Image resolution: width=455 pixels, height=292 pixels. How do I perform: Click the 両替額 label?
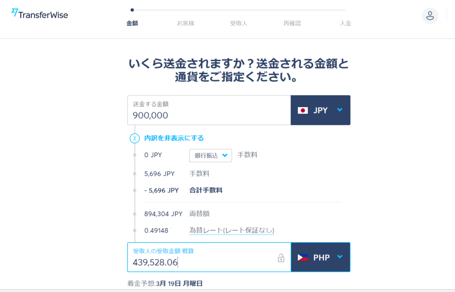click(x=199, y=214)
